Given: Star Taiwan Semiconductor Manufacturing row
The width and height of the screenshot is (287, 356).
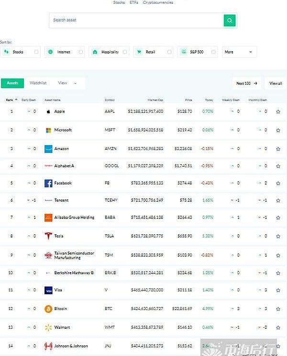Looking at the screenshot, I should 278,255.
